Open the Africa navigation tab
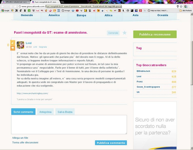 click(x=108, y=15)
